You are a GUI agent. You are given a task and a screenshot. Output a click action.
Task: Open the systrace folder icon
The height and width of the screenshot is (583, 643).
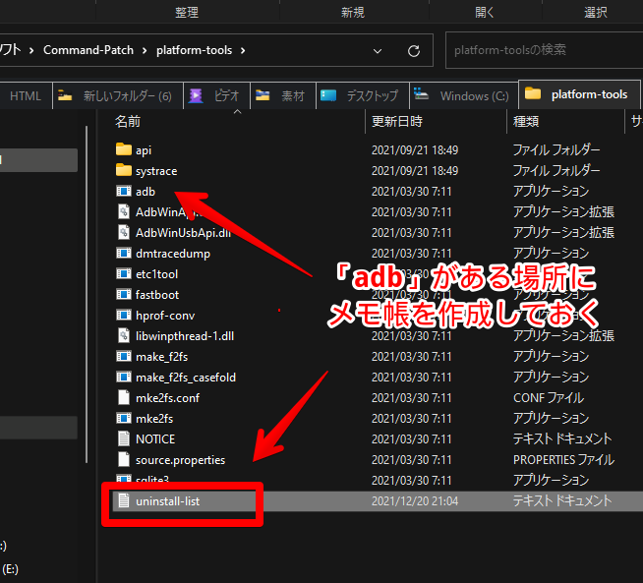[x=124, y=170]
